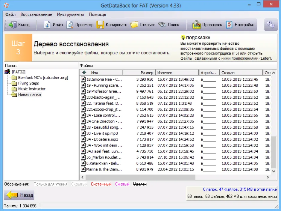Select file 24 One Direction

coord(104,121)
